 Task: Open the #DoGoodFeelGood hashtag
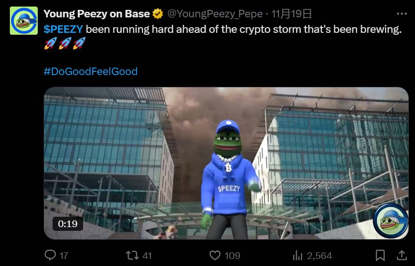91,71
